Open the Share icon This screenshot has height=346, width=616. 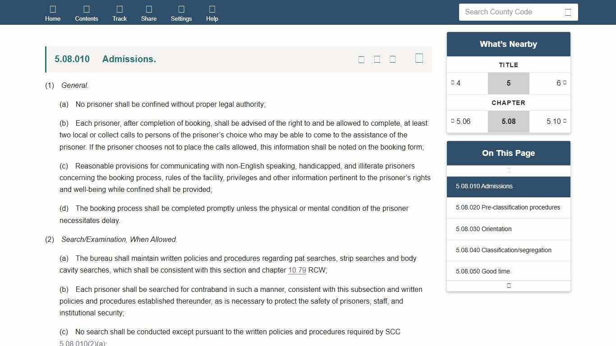coord(149,12)
